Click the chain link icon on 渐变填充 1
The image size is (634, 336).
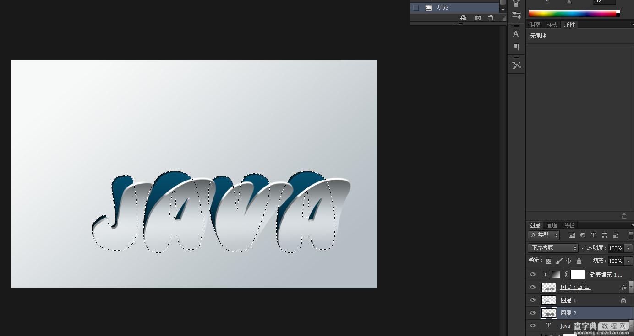pos(567,274)
